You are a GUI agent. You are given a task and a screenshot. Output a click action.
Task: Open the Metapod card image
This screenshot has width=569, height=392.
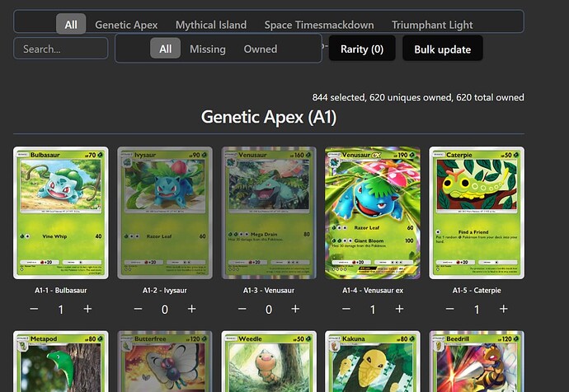60,362
